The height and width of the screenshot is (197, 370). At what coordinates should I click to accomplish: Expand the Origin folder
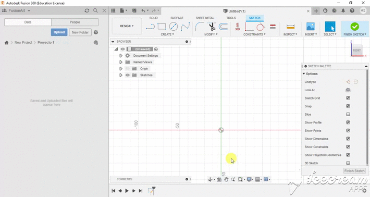tap(120, 69)
